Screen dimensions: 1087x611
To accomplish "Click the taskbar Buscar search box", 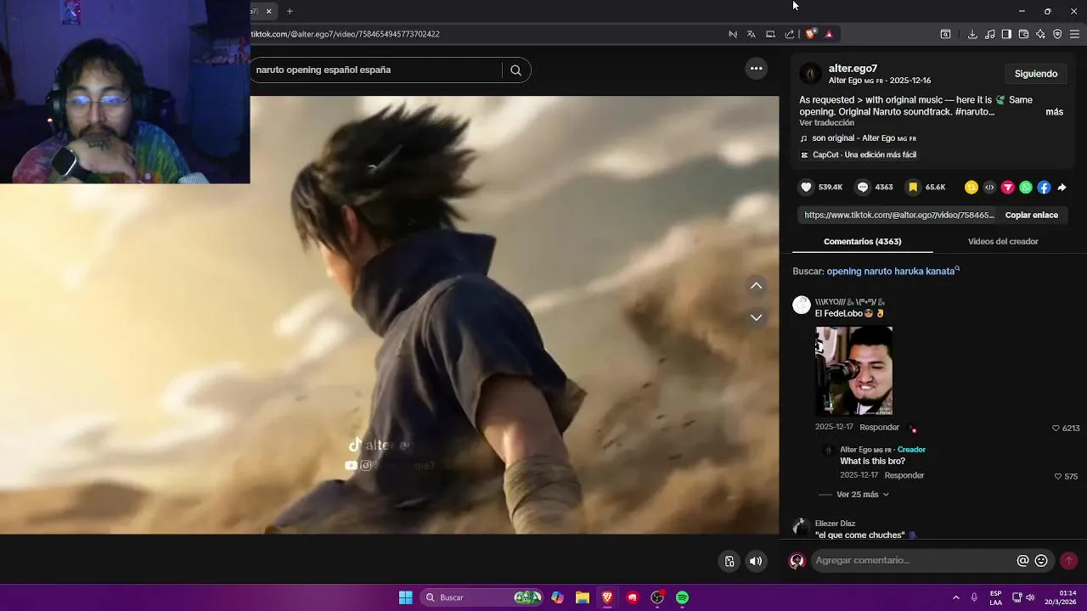I will tap(482, 597).
